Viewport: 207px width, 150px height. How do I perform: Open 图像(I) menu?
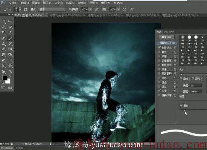pos(36,3)
